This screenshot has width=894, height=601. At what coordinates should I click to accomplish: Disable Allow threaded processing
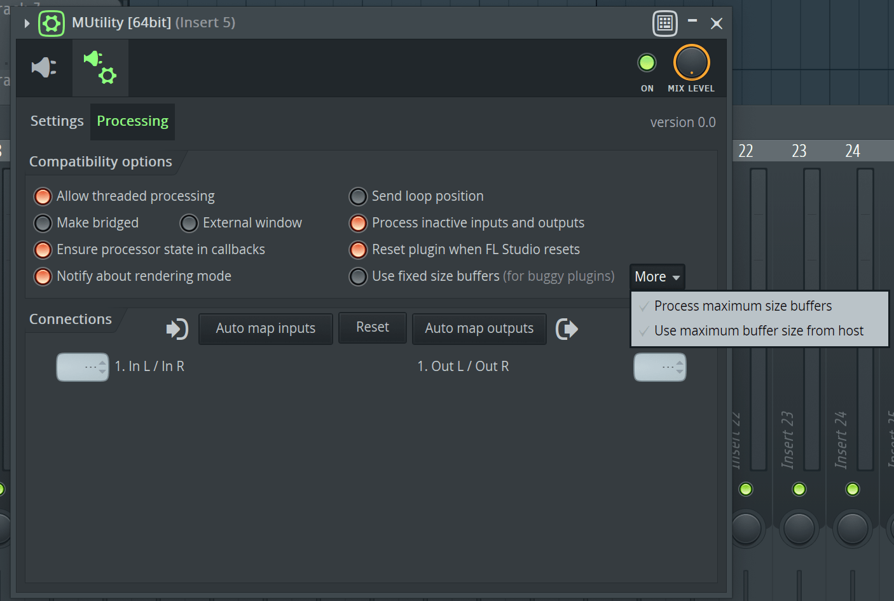point(43,196)
